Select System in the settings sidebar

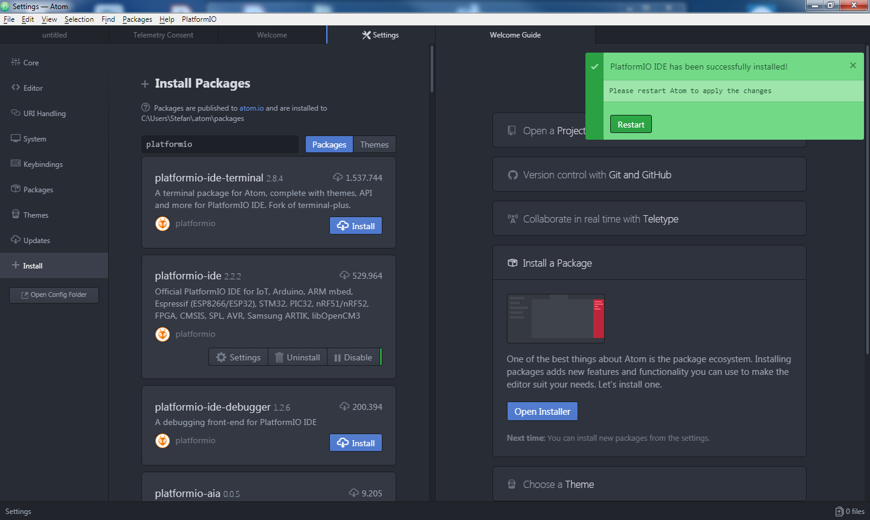pyautogui.click(x=54, y=139)
